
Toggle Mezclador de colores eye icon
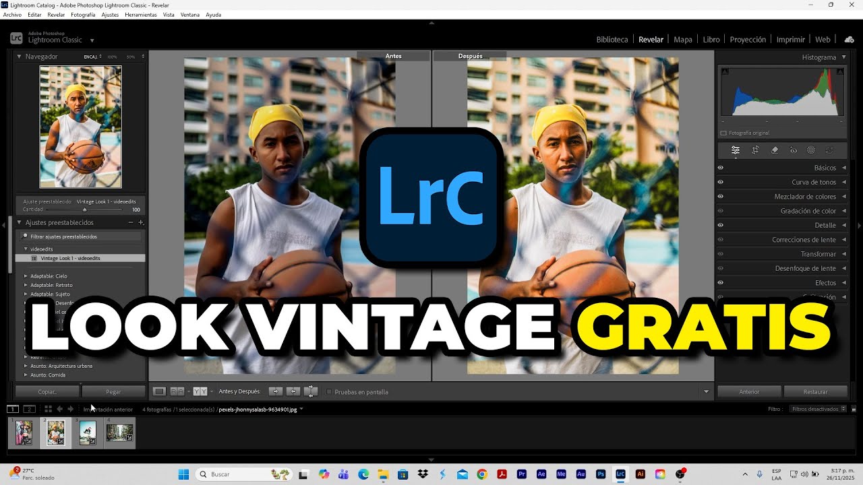[720, 197]
